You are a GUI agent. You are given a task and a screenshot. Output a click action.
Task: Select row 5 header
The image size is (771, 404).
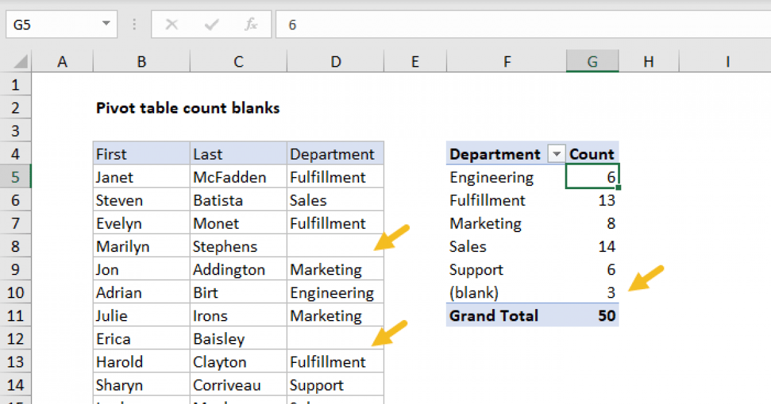pyautogui.click(x=16, y=177)
